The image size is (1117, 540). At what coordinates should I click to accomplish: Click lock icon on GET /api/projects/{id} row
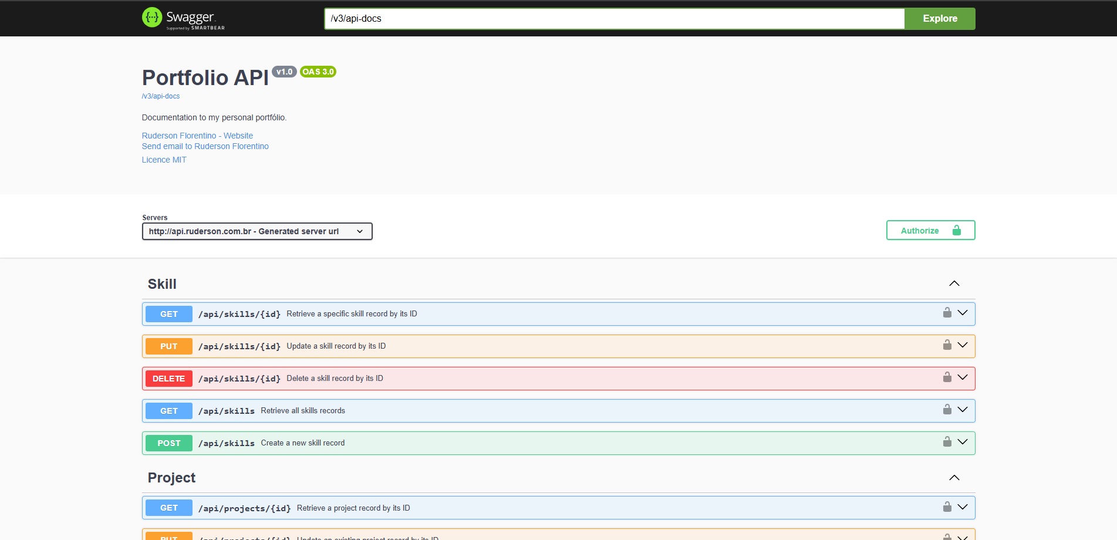point(947,507)
